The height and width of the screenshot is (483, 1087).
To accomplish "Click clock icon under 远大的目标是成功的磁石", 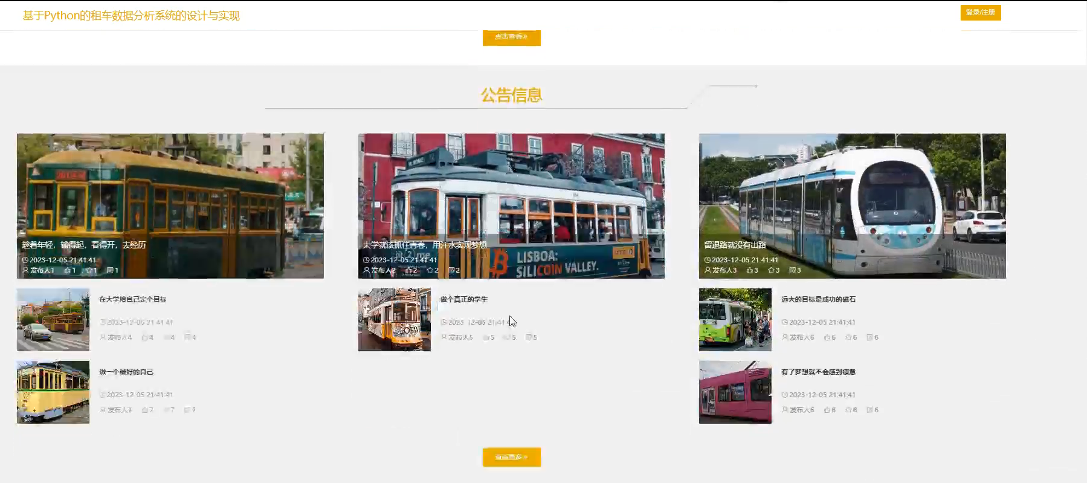I will (x=785, y=322).
